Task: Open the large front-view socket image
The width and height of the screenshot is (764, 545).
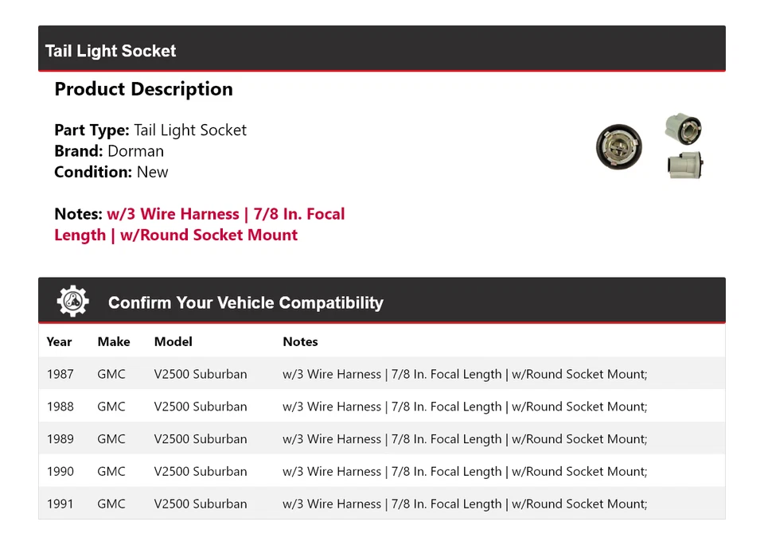Action: [618, 147]
